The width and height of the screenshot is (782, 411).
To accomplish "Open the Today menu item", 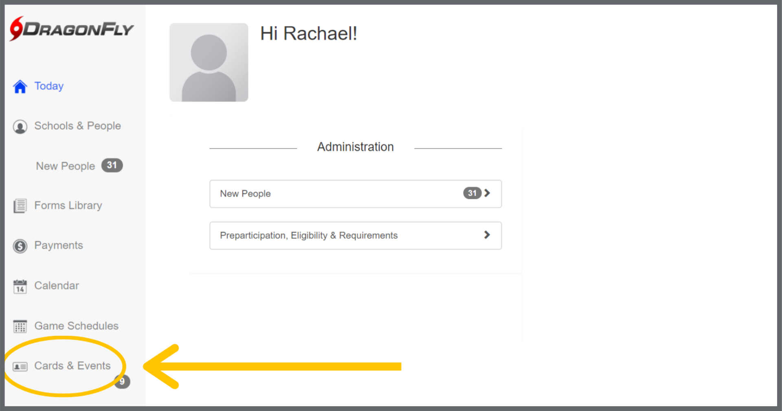I will pos(49,86).
